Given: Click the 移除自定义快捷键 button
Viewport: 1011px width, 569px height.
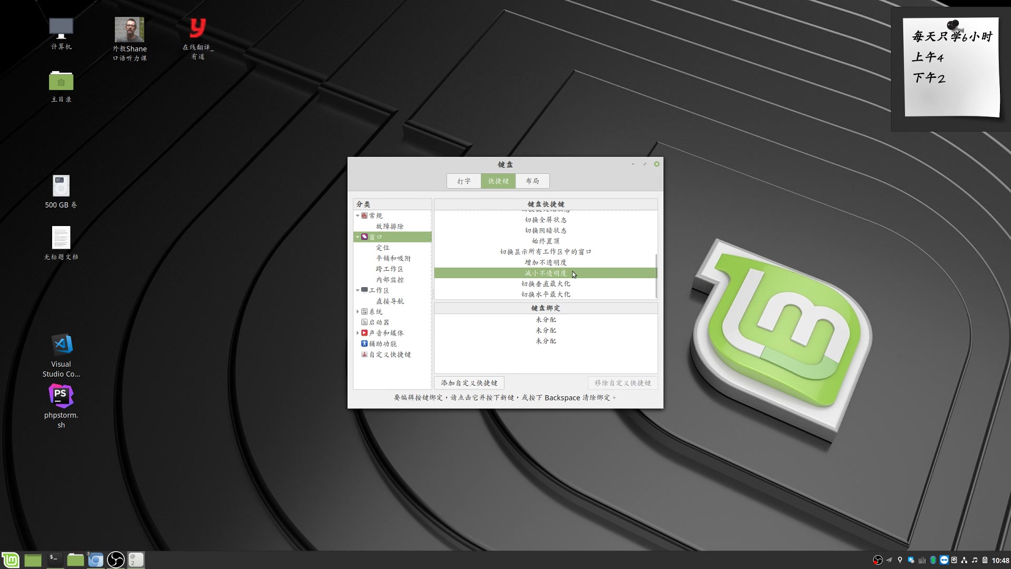Looking at the screenshot, I should [x=622, y=383].
